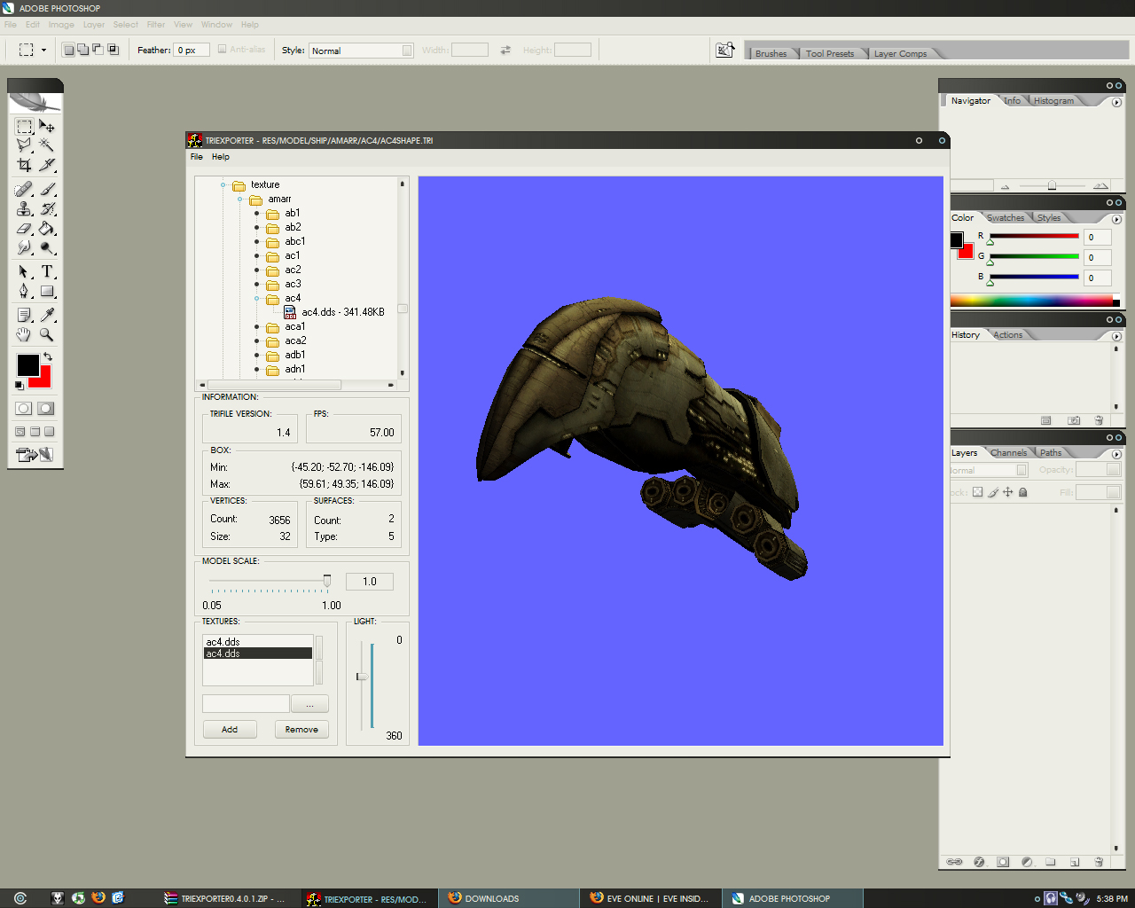
Task: Activate the Type tool
Action: point(47,271)
